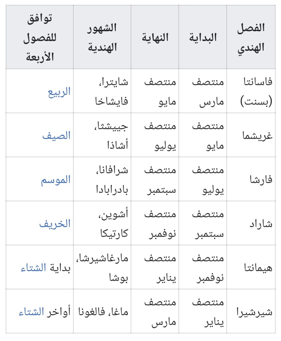Viewport: 281px width, 341px height.
Task: Click the الفصل الهندي column header
Action: [x=251, y=37]
